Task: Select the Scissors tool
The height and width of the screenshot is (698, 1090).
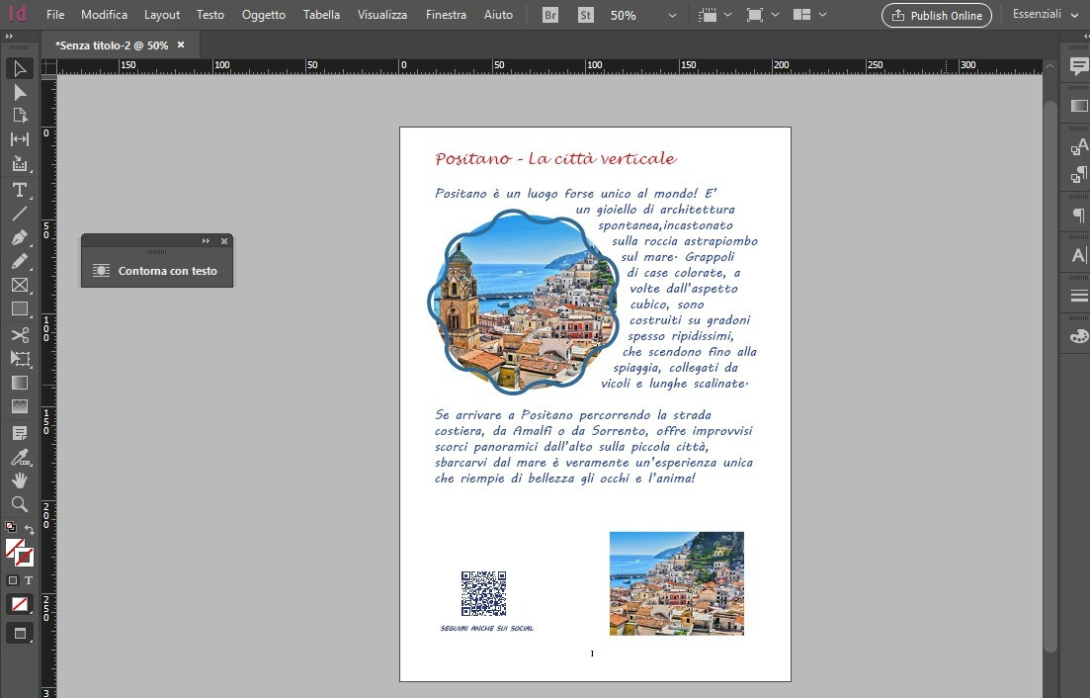Action: [20, 335]
